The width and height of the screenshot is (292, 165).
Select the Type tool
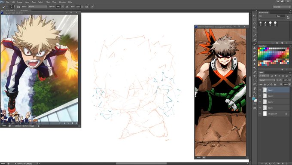[255, 76]
